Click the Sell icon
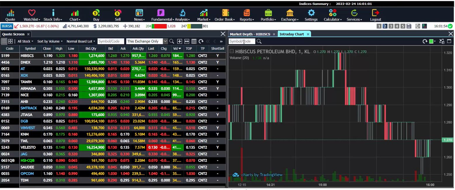 tap(118, 15)
